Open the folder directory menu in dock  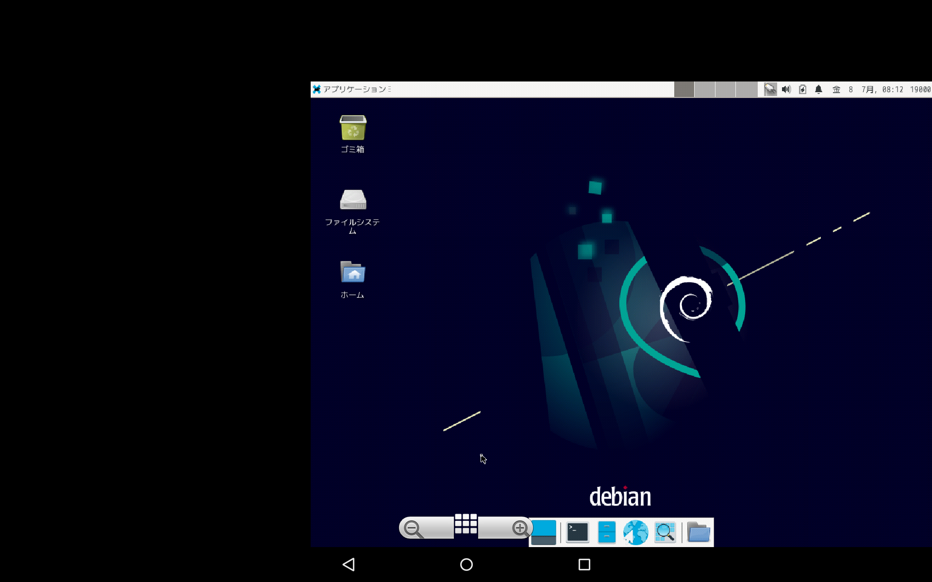(x=699, y=533)
